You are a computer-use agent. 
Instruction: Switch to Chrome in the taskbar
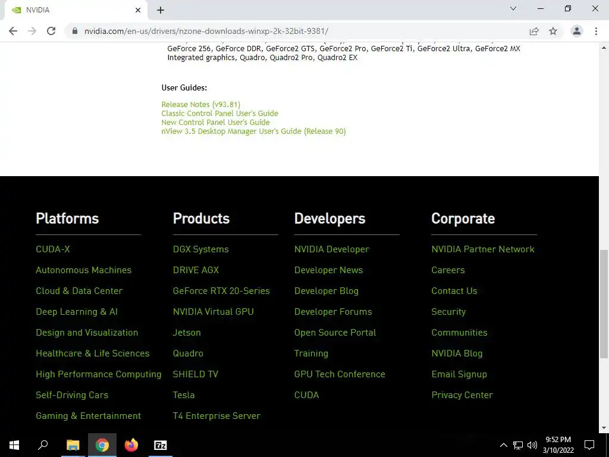click(102, 445)
